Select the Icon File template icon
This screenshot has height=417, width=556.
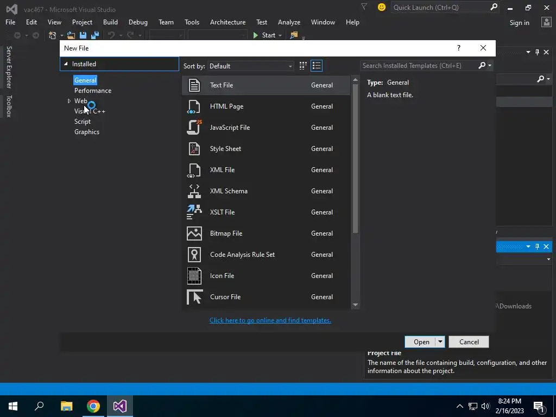[x=194, y=275]
